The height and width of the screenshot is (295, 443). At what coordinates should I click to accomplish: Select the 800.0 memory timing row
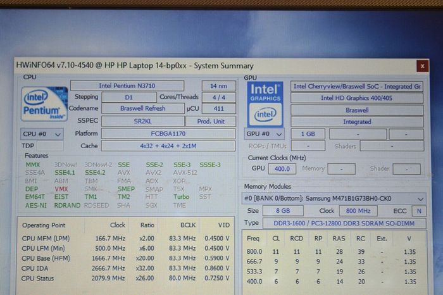(332, 252)
